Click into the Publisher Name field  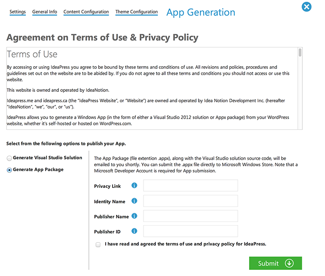[x=191, y=216]
